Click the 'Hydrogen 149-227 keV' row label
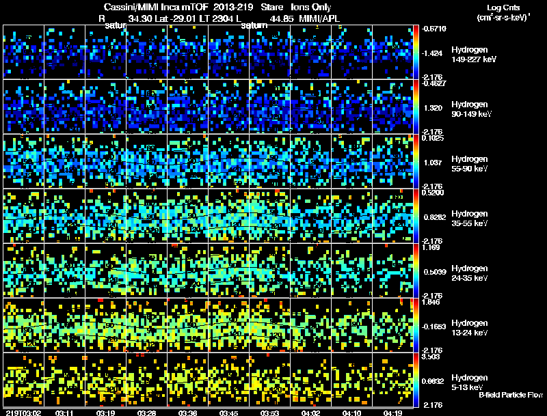Viewport: 547px width, 416px height. pos(473,55)
